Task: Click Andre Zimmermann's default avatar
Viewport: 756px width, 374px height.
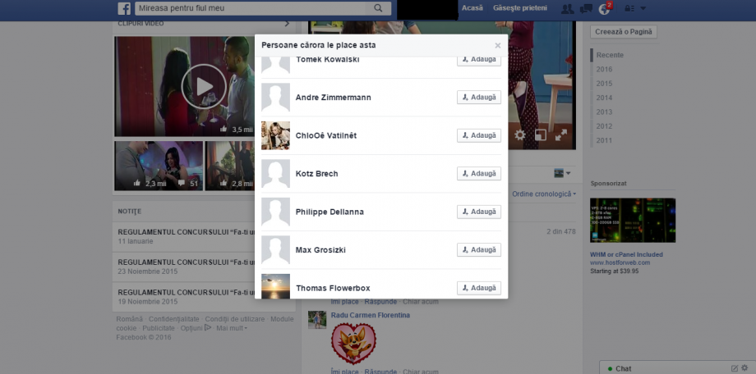Action: coord(276,98)
